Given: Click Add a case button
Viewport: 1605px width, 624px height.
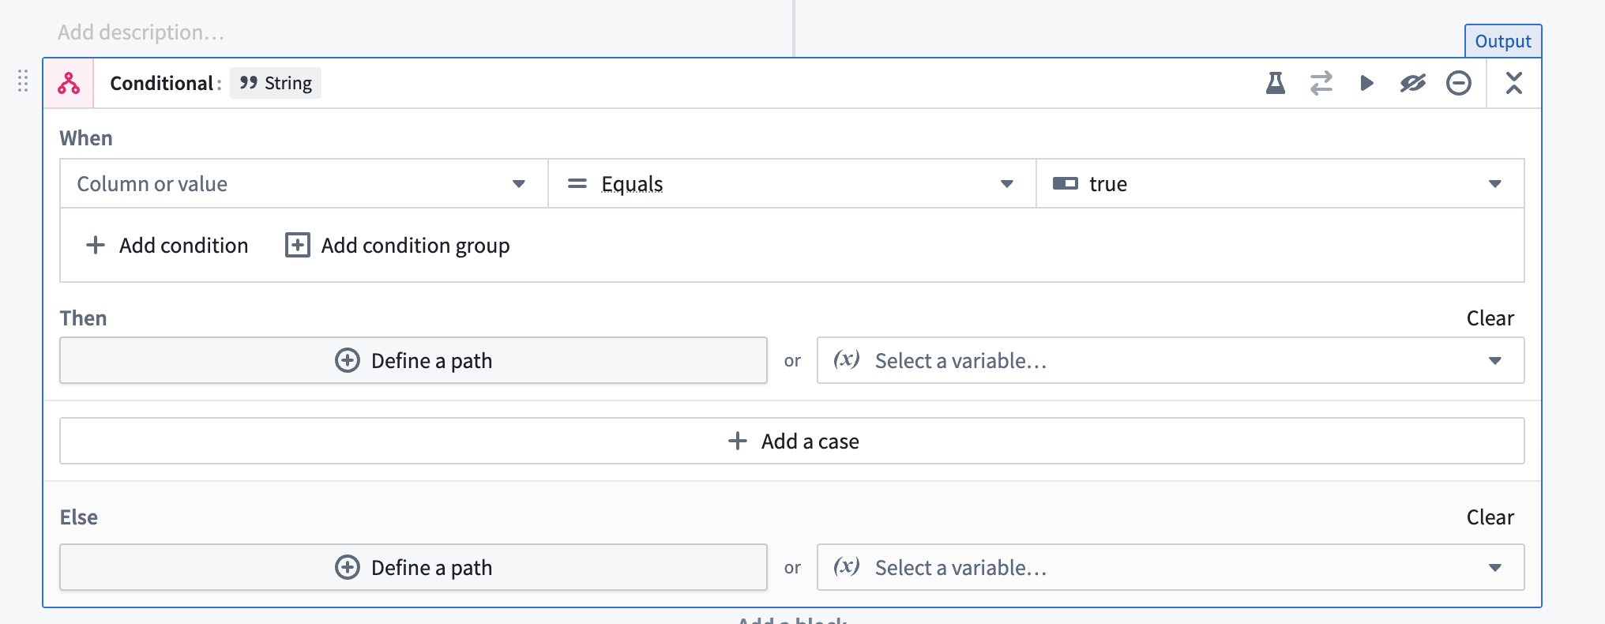Looking at the screenshot, I should (791, 442).
